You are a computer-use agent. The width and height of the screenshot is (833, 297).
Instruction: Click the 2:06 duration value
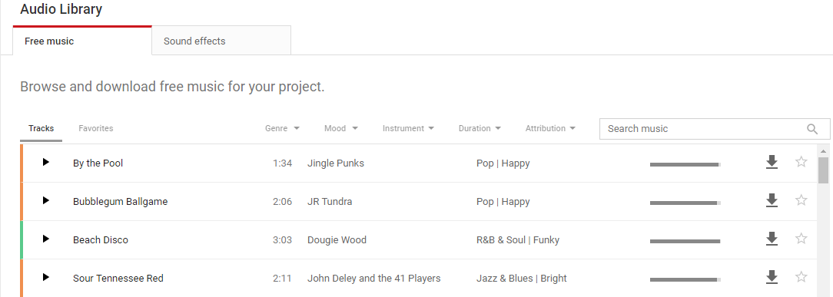coord(283,202)
